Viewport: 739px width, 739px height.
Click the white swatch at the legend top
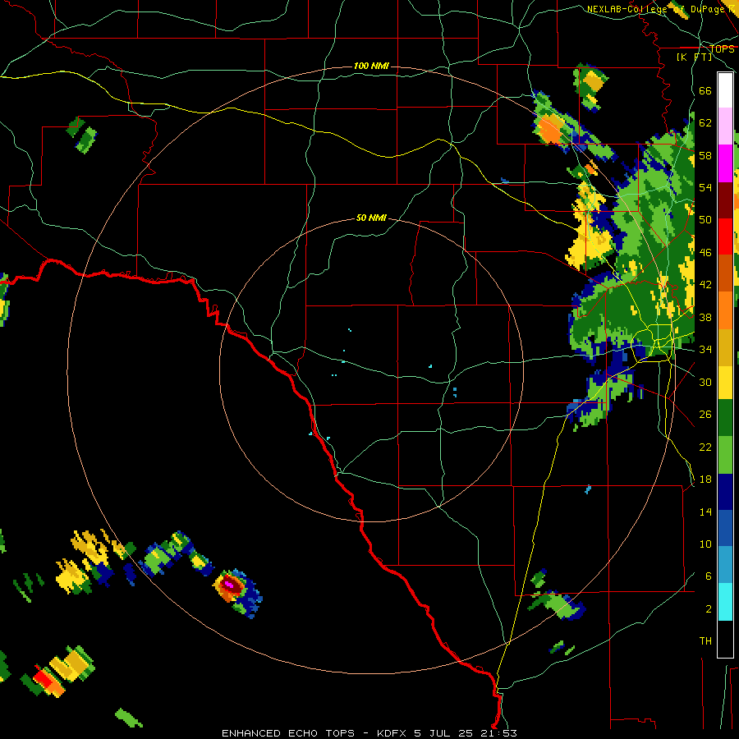pyautogui.click(x=725, y=90)
